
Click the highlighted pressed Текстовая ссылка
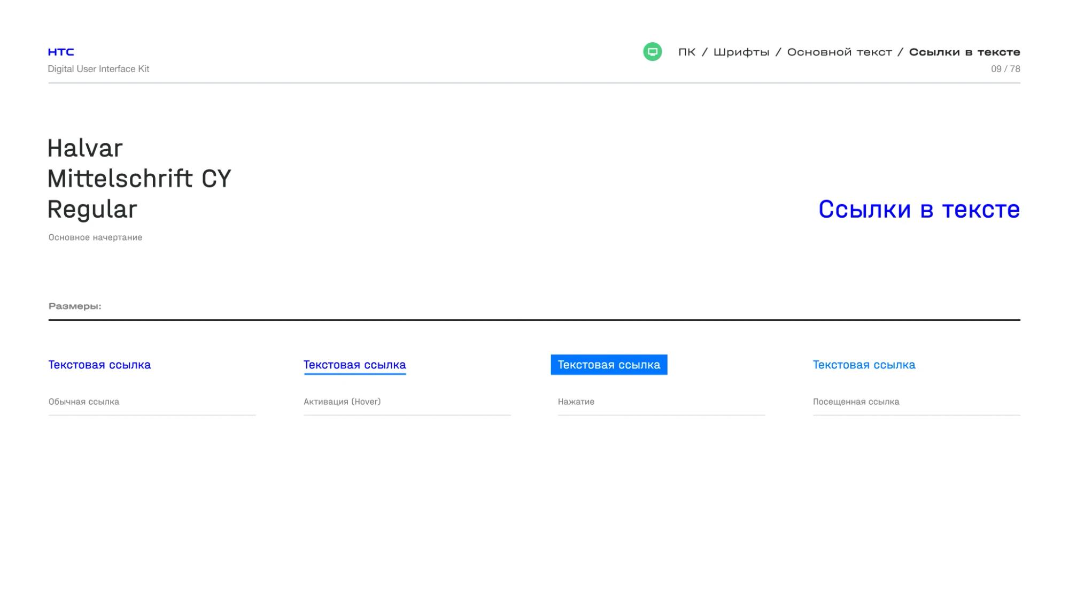(609, 365)
